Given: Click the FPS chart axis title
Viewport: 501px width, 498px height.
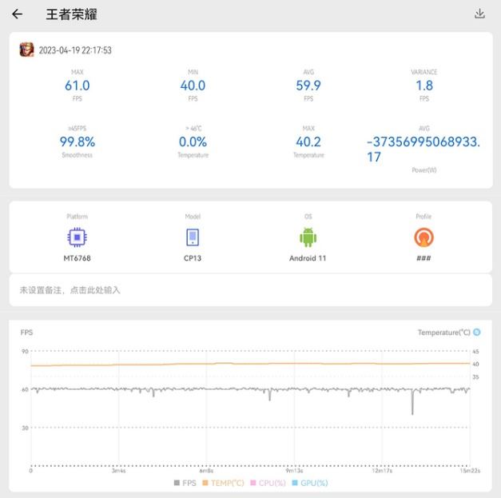Looking at the screenshot, I should pyautogui.click(x=26, y=333).
